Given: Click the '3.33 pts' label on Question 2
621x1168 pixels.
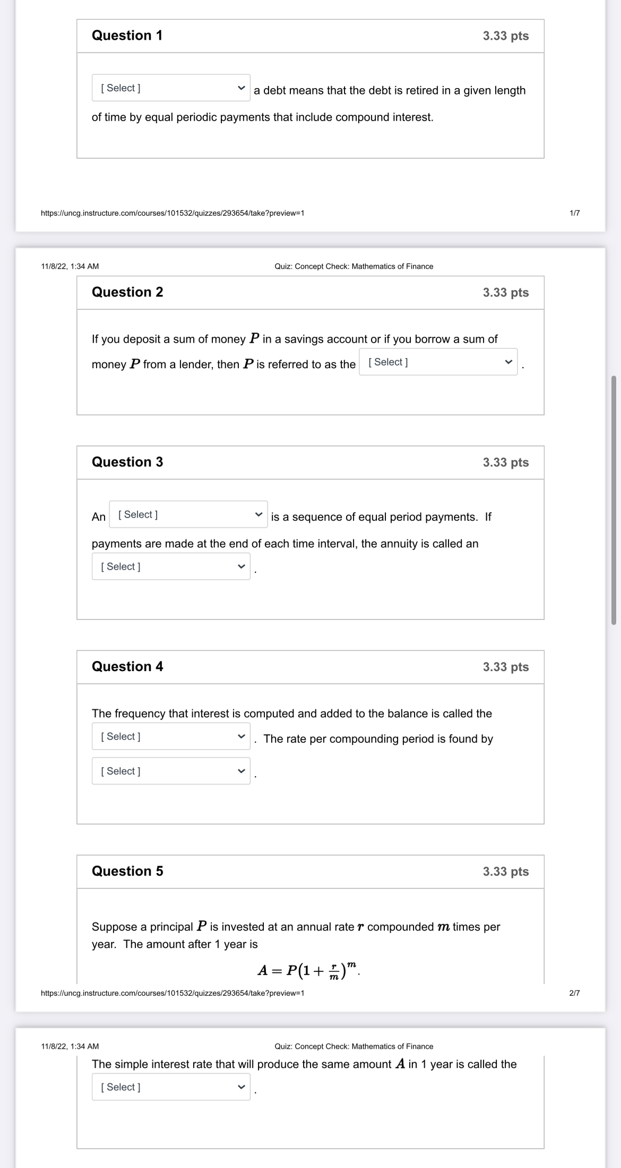Looking at the screenshot, I should 505,292.
